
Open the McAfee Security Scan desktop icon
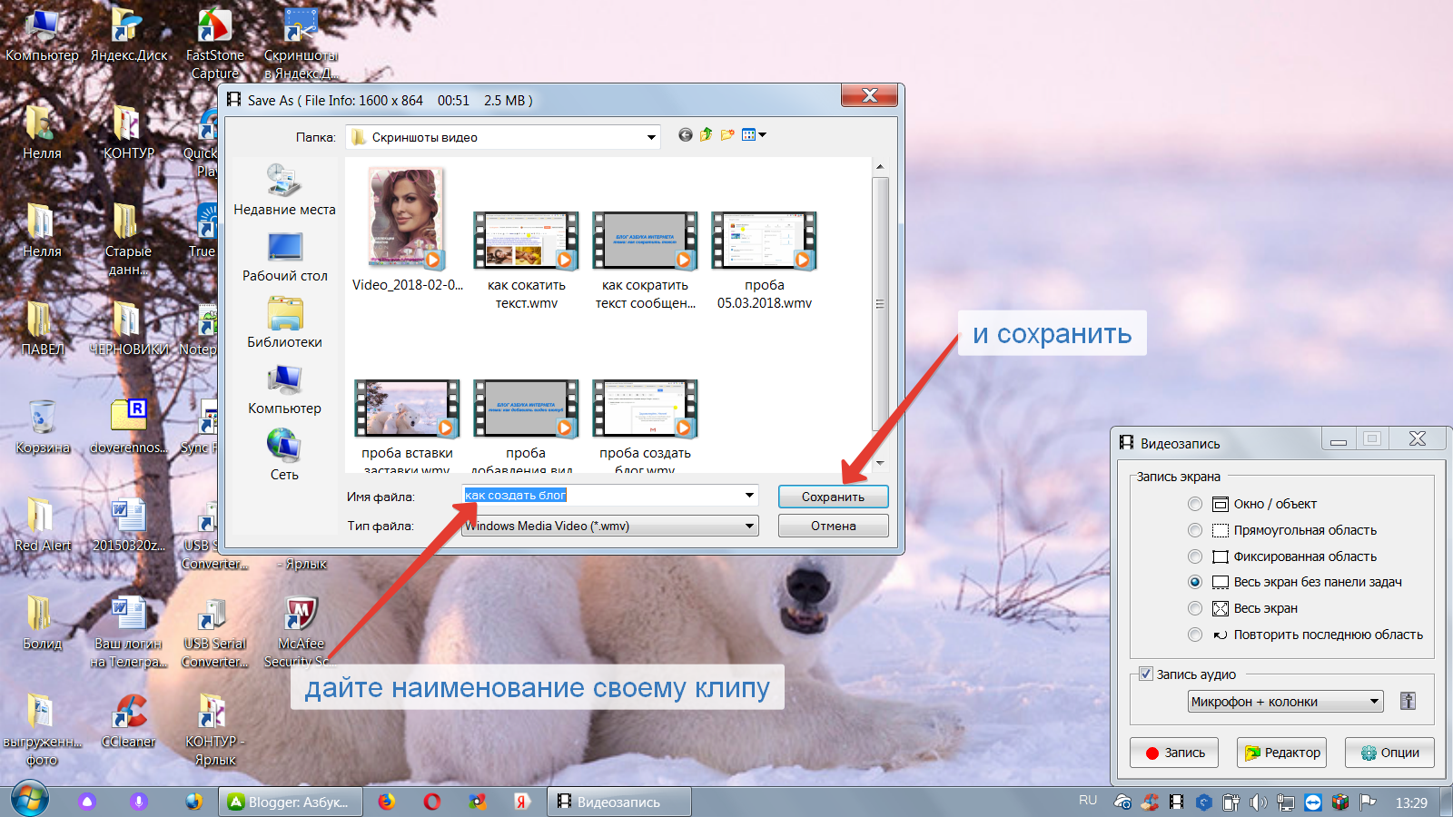click(301, 632)
